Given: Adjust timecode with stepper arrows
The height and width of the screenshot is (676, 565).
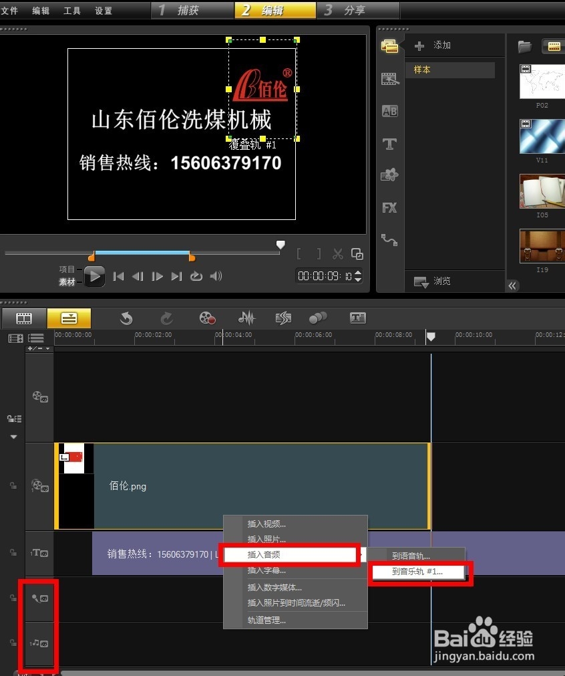Looking at the screenshot, I should 358,276.
